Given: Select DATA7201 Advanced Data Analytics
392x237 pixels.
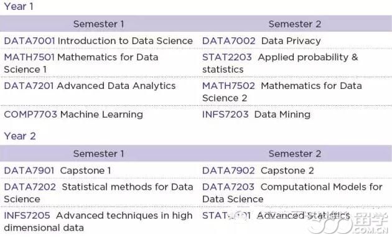Looking at the screenshot, I should [90, 86].
